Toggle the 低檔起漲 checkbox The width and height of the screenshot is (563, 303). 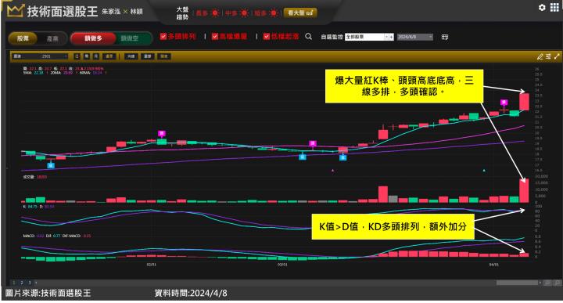(x=267, y=36)
